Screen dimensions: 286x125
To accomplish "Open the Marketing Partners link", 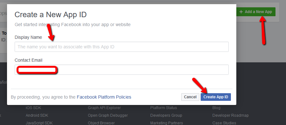I will [x=167, y=123].
